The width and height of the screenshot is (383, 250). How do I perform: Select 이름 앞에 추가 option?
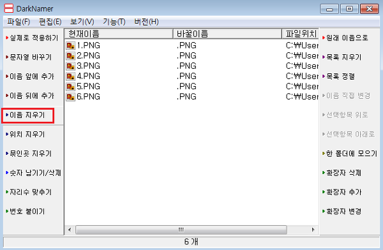[30, 77]
